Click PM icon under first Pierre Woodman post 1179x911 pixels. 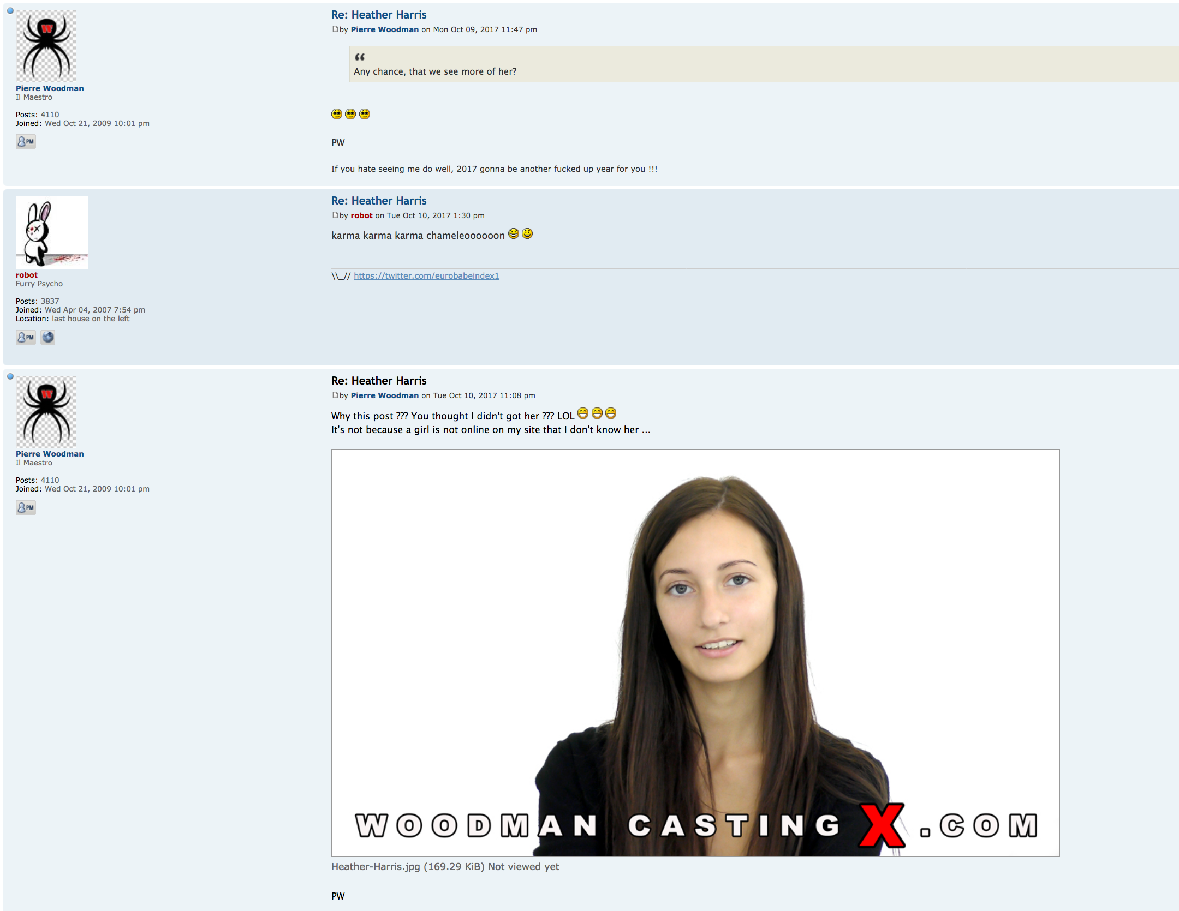click(x=26, y=142)
